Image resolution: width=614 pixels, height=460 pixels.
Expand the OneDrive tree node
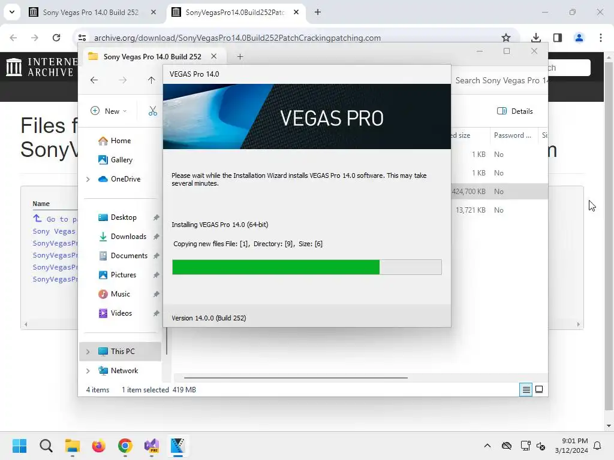pyautogui.click(x=88, y=179)
